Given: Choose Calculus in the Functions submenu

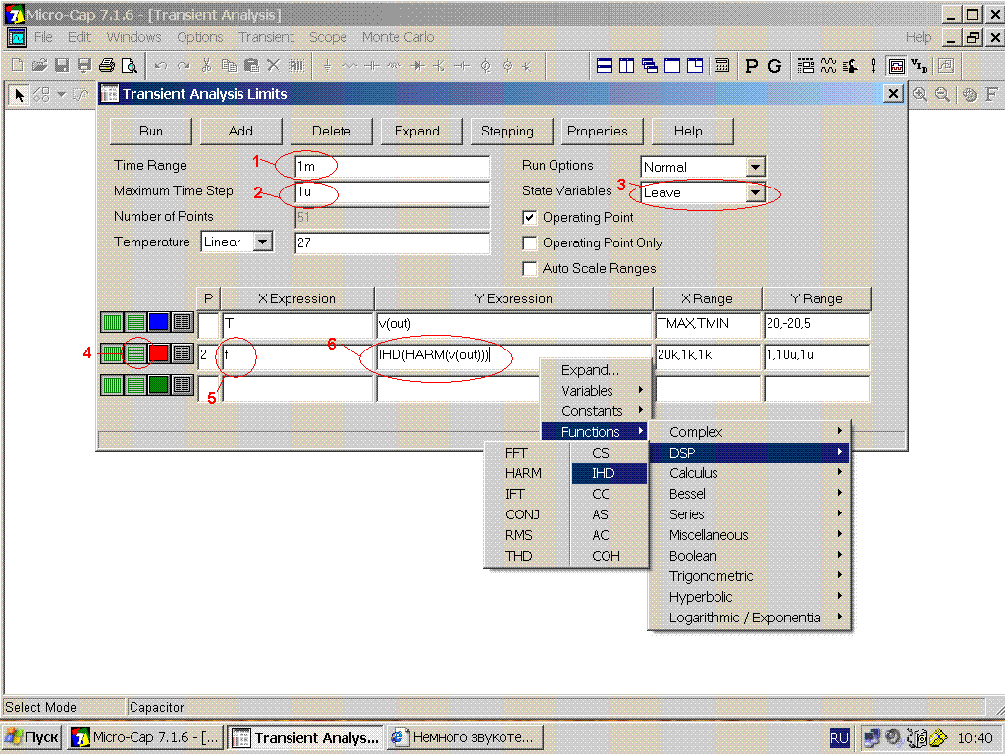Looking at the screenshot, I should (694, 473).
